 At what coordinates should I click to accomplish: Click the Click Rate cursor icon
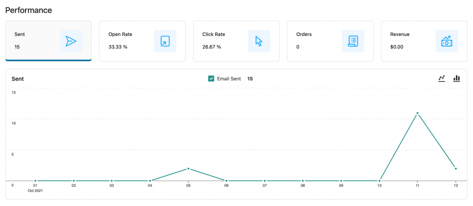point(259,41)
